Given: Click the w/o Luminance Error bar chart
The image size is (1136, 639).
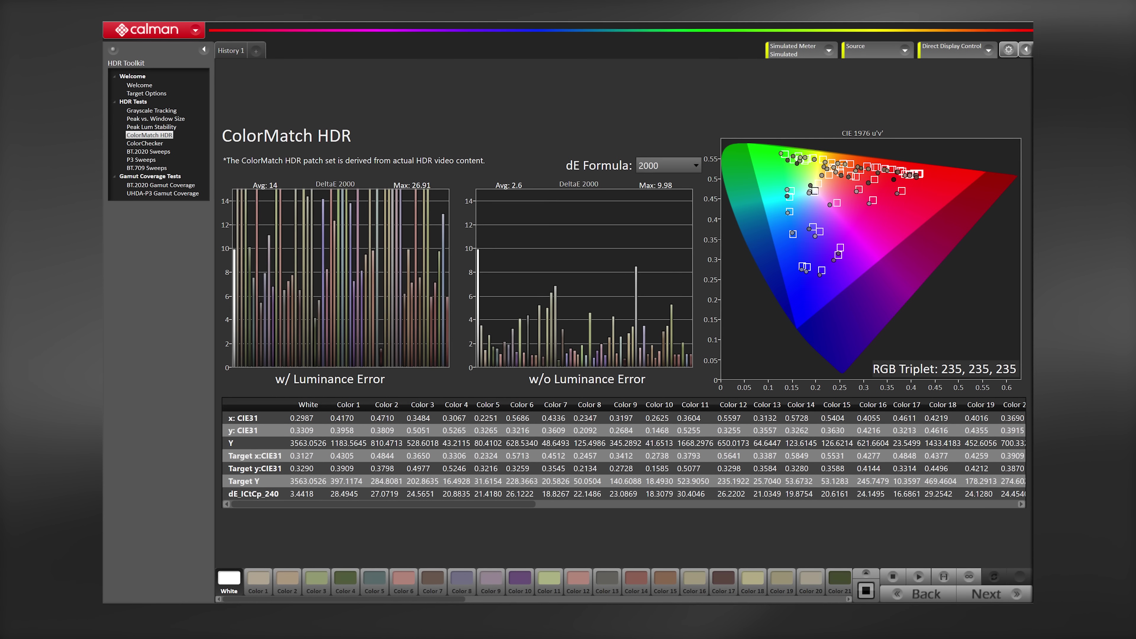Looking at the screenshot, I should (584, 278).
